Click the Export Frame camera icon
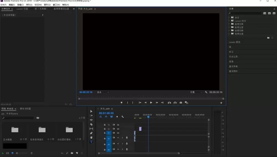The width and height of the screenshot is (277, 157). click(181, 102)
